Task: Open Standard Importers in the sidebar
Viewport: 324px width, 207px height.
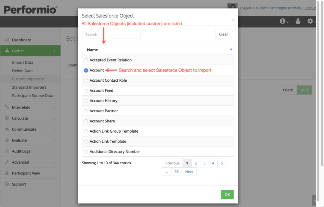Action: [x=29, y=87]
